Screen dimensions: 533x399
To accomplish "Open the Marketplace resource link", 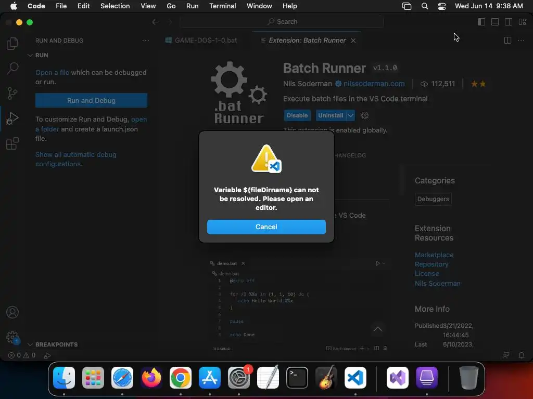I will tap(434, 255).
